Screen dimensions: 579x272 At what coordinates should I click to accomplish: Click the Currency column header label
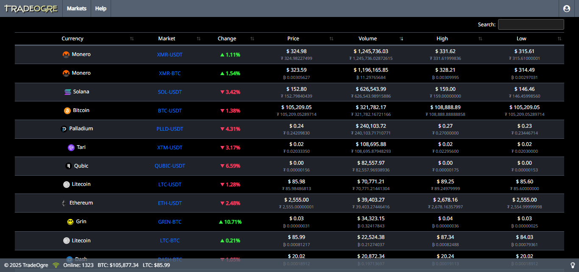[72, 39]
